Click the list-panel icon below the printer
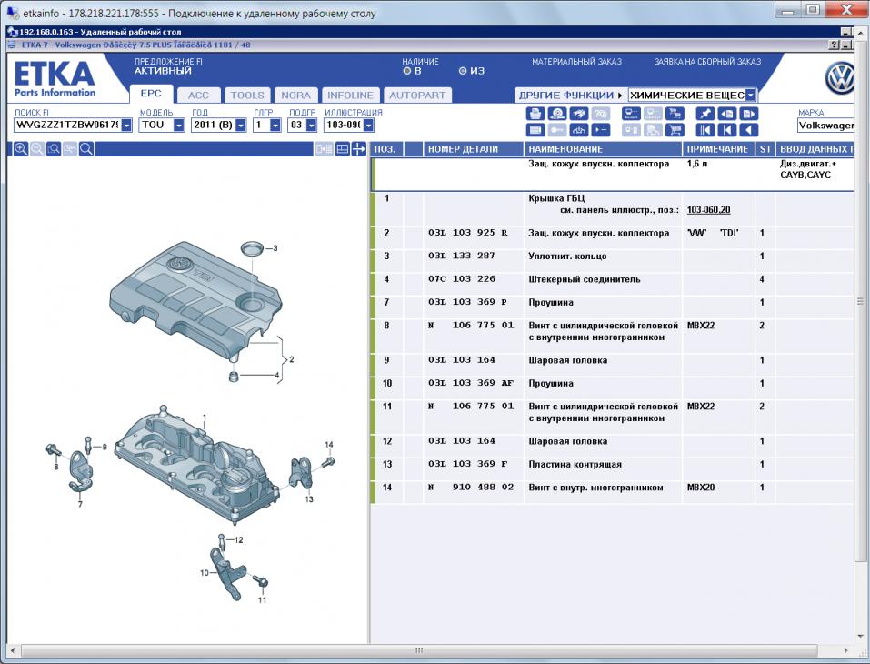This screenshot has width=870, height=664. coord(535,130)
